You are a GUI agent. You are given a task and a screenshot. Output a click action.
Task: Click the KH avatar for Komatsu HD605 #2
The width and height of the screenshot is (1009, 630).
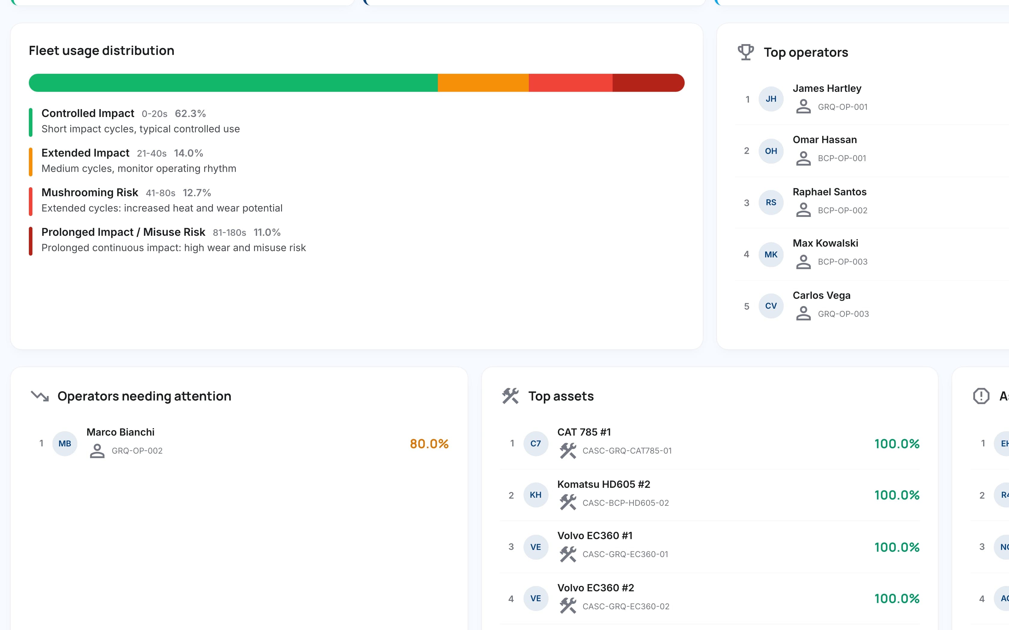tap(536, 495)
